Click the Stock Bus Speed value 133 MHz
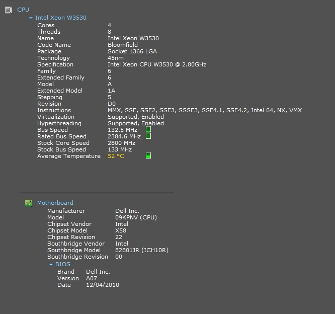The height and width of the screenshot is (314, 335). 120,149
